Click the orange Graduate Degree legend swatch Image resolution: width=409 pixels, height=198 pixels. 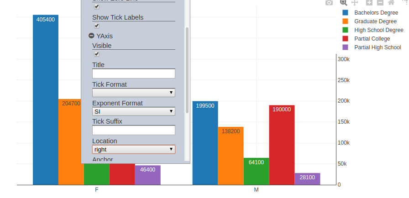pyautogui.click(x=345, y=21)
